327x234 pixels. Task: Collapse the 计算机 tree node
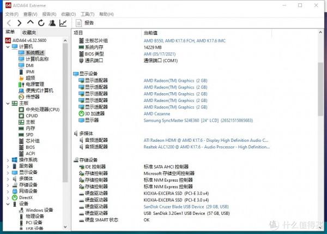point(8,47)
